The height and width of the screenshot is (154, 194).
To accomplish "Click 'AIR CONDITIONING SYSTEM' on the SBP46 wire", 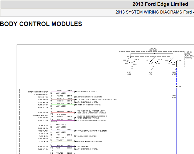I will point(87,102).
